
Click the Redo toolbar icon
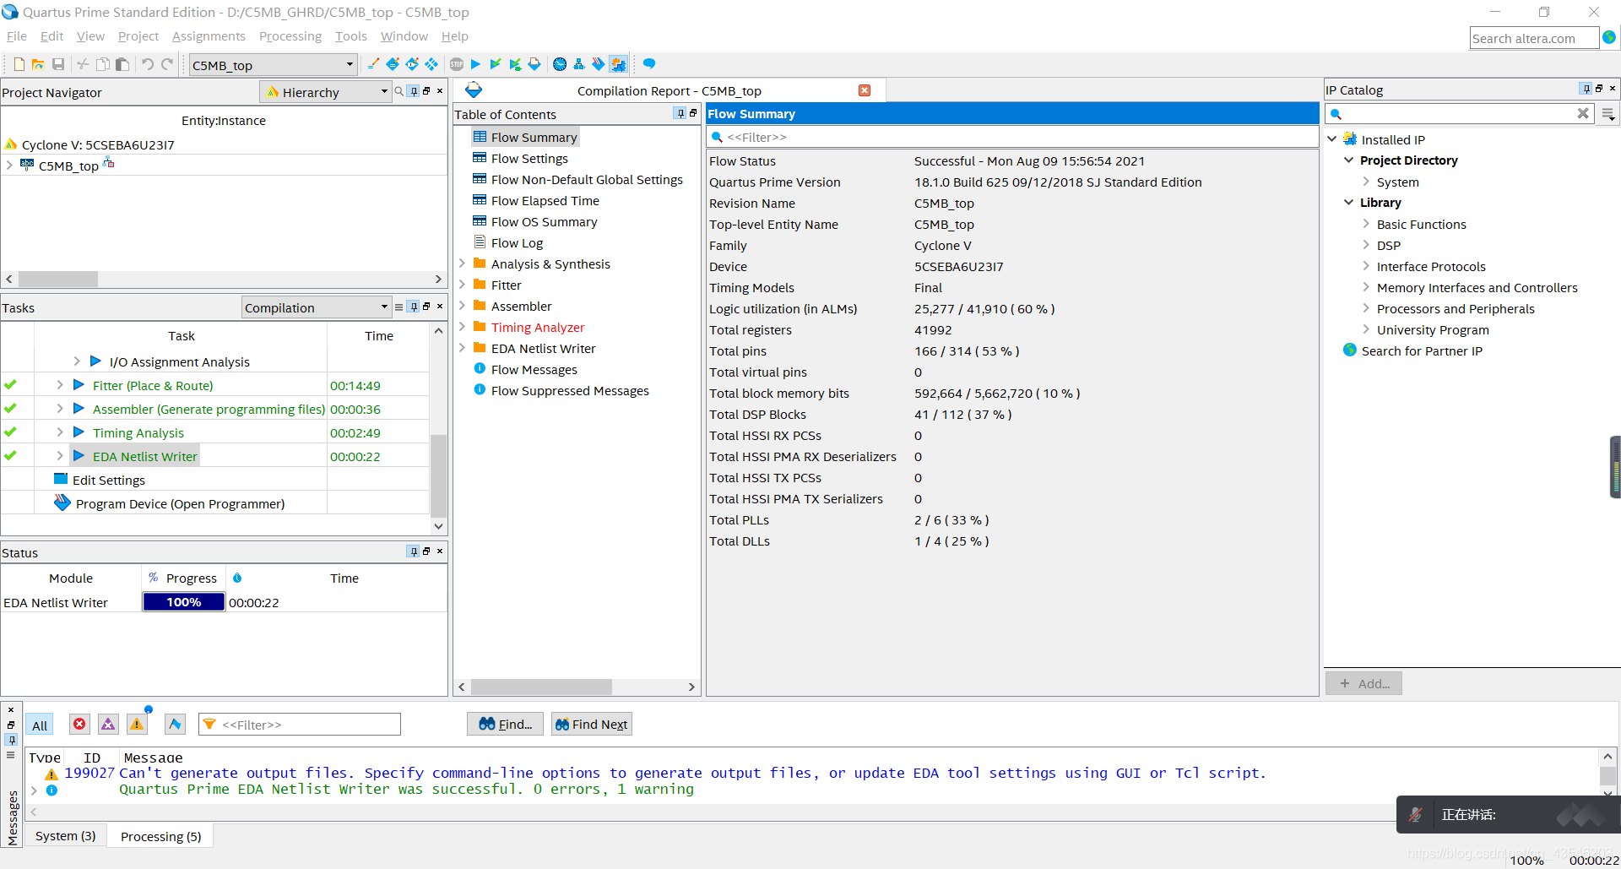point(167,64)
